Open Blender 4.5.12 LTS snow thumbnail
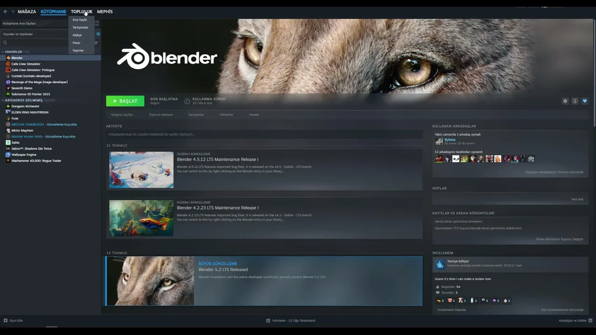The width and height of the screenshot is (596, 335). [141, 170]
